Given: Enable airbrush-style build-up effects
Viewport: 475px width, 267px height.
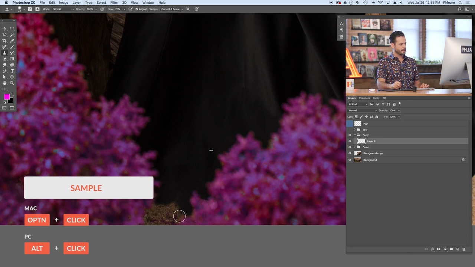Looking at the screenshot, I should coord(130,9).
